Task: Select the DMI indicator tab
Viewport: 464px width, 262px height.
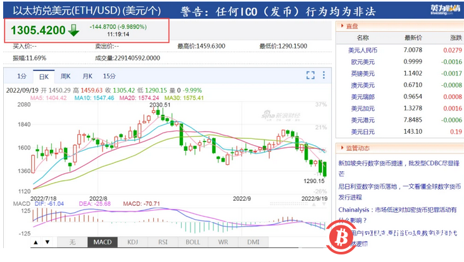Action: (x=253, y=242)
